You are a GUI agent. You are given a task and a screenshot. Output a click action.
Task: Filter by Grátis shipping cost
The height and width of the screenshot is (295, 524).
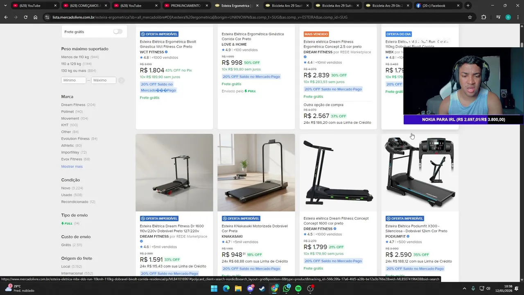coord(66,245)
